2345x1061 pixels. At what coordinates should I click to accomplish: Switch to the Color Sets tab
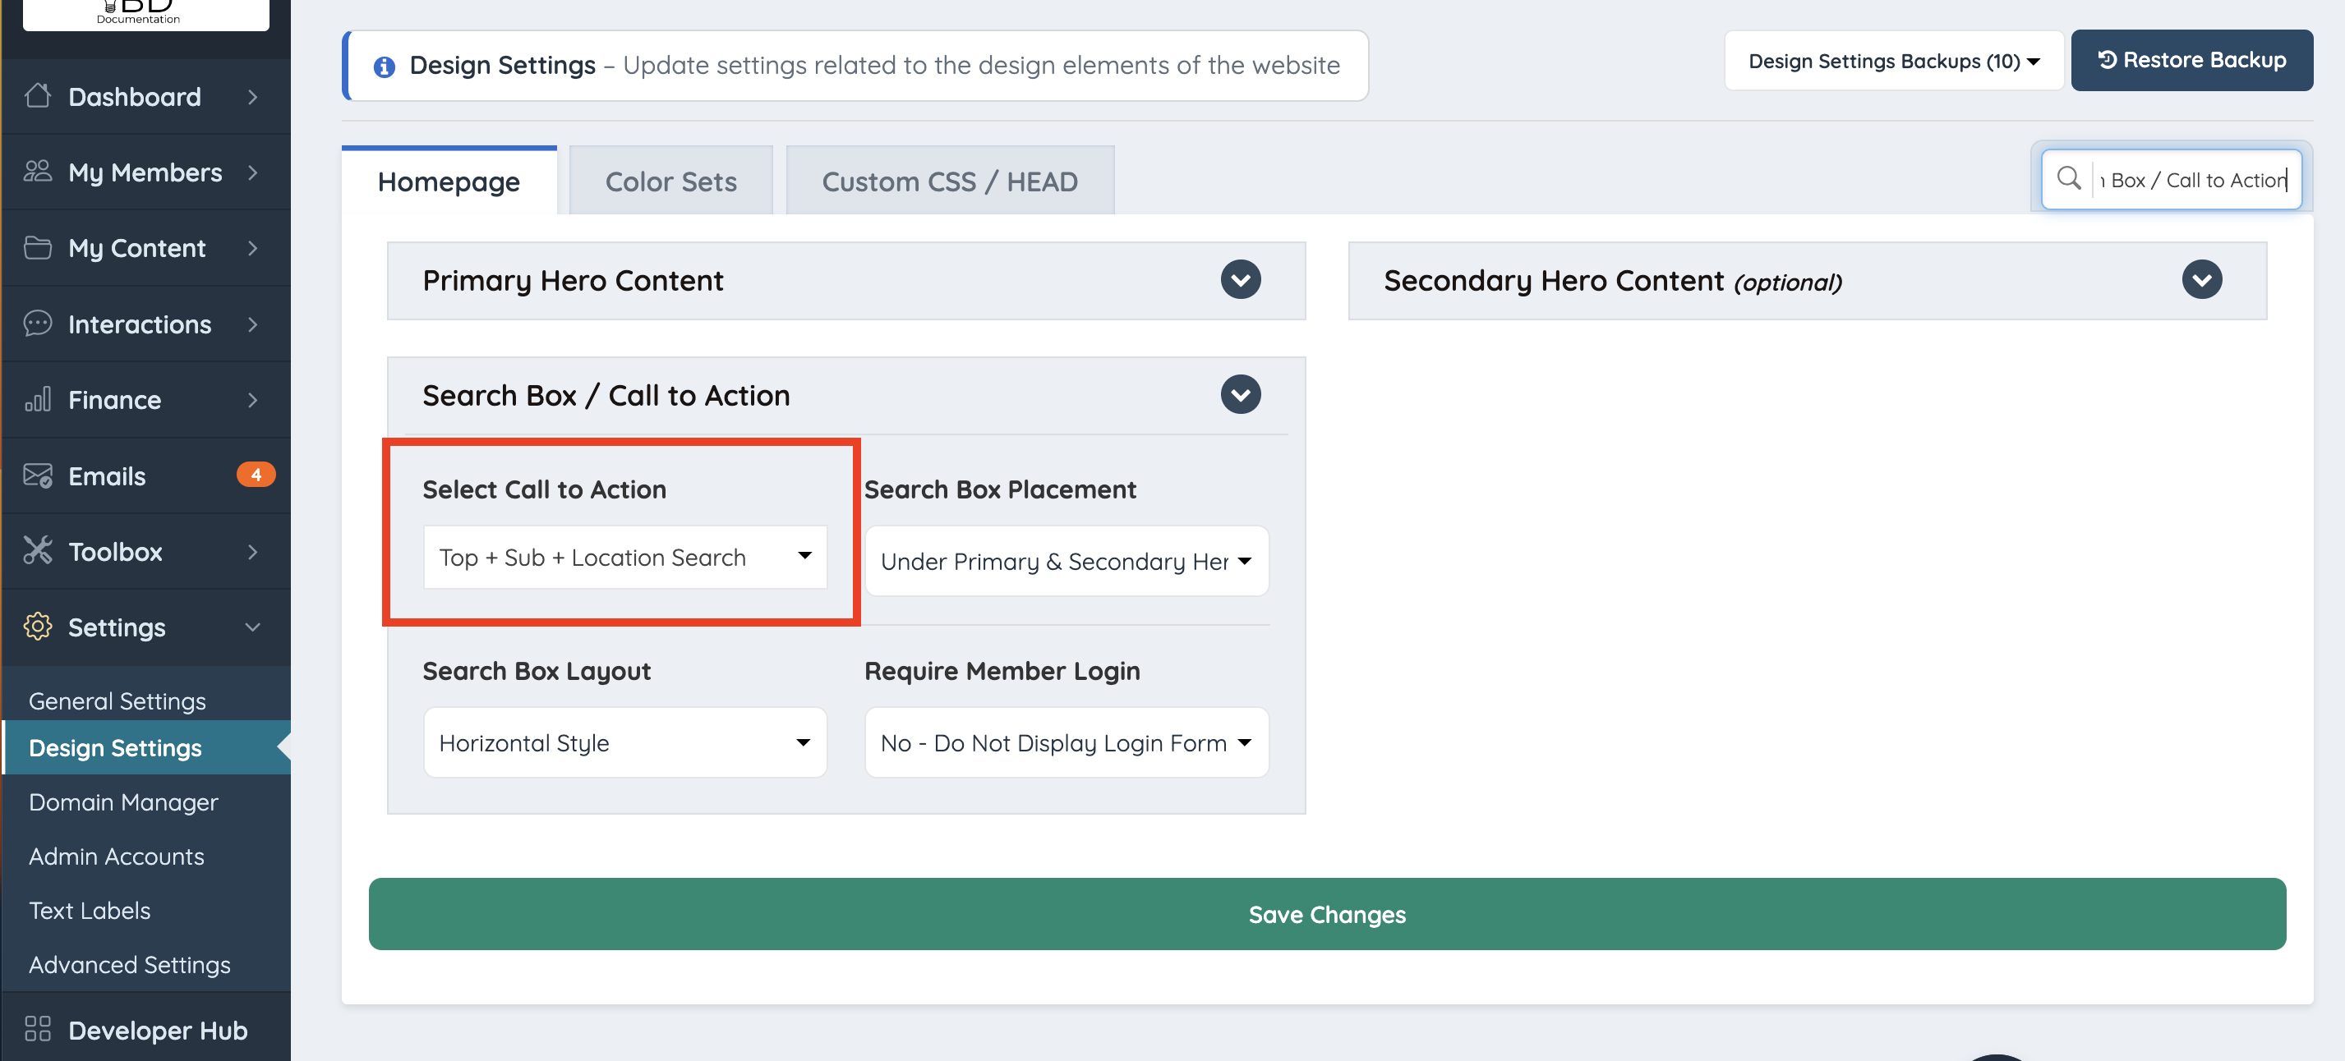(x=671, y=182)
